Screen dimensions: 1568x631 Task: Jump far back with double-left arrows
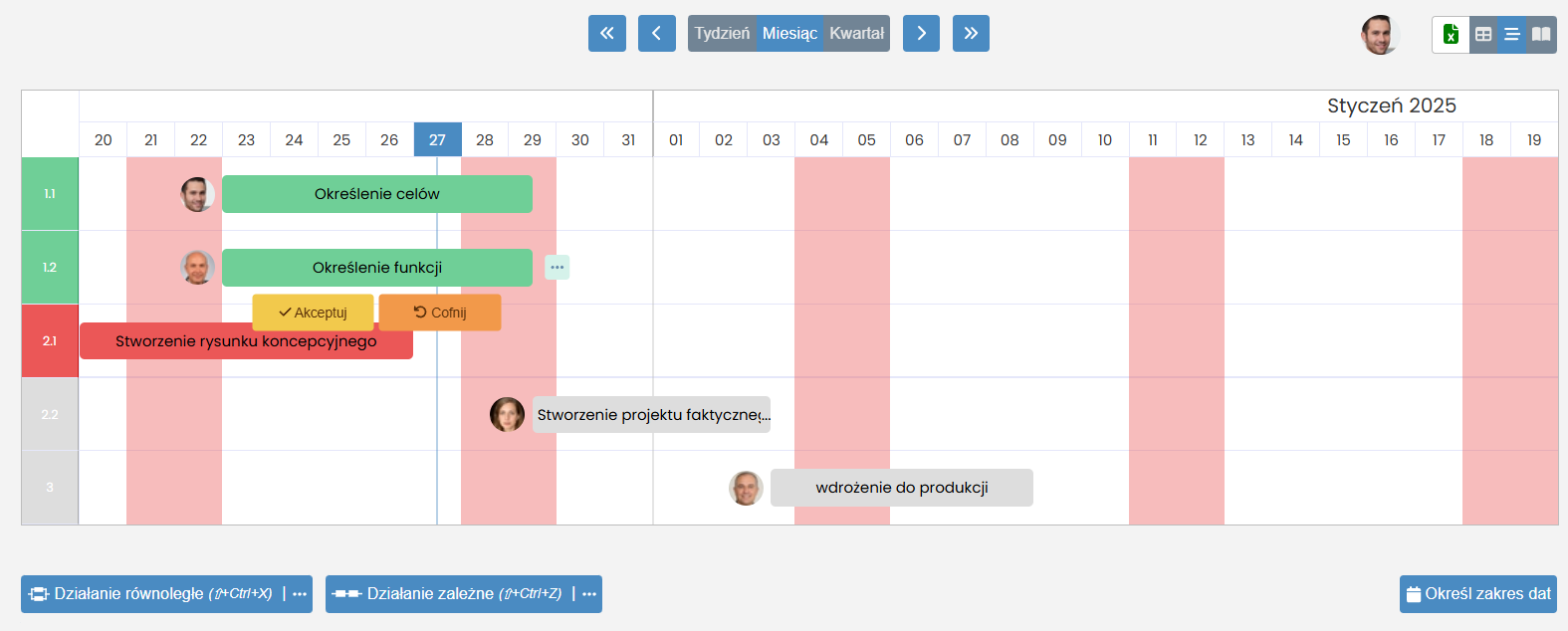click(x=607, y=33)
